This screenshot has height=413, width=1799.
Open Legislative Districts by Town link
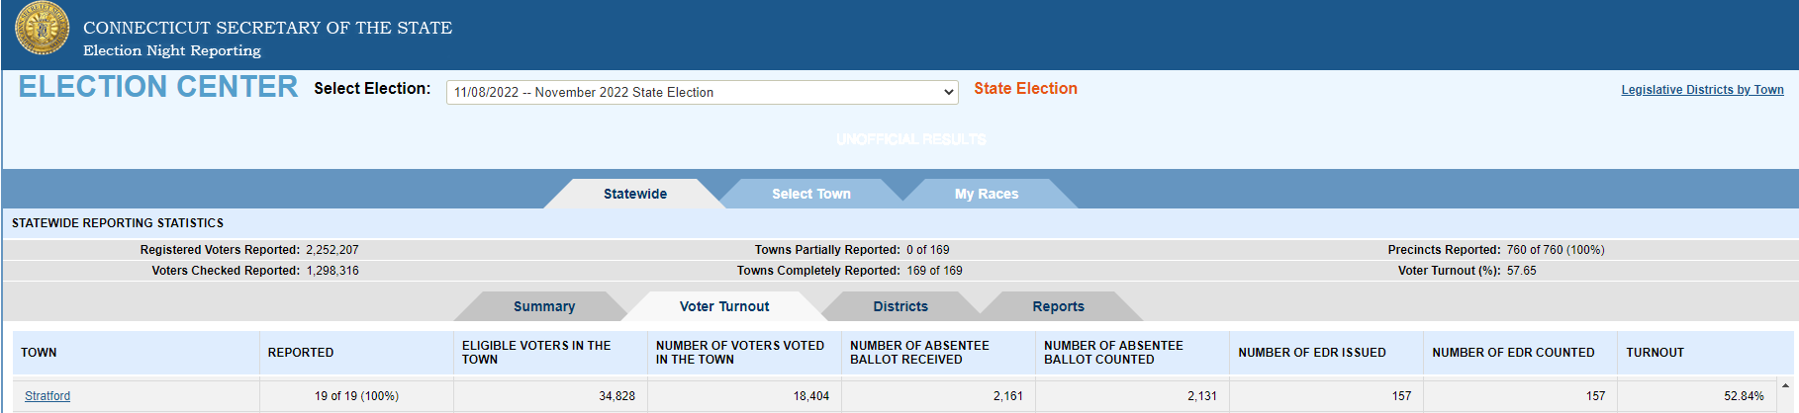tap(1702, 90)
